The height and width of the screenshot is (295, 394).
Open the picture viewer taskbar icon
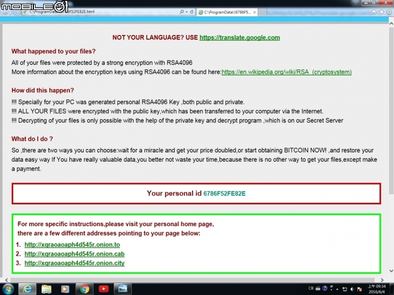pos(123,289)
